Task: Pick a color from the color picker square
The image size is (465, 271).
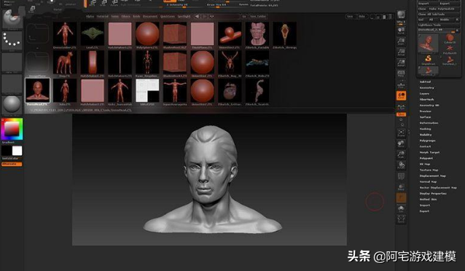Action: (x=12, y=129)
